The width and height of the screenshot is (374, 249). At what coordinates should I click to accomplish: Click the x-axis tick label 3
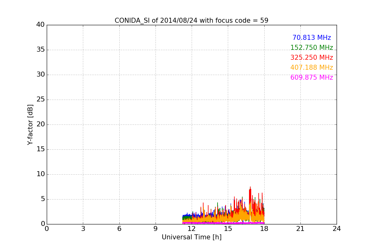click(83, 228)
